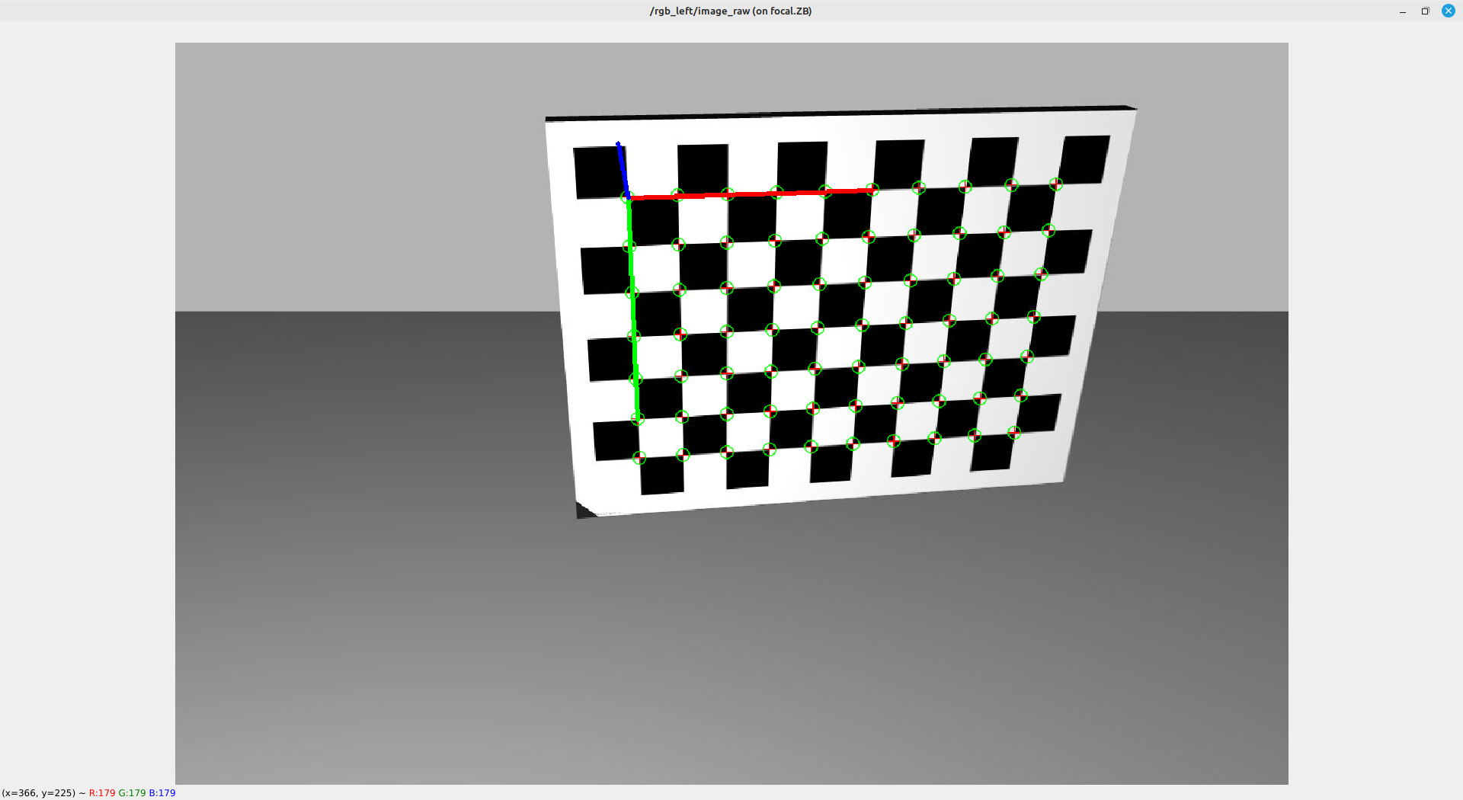The image size is (1463, 800).
Task: Click the blue B:179 value in status bar
Action: (162, 793)
